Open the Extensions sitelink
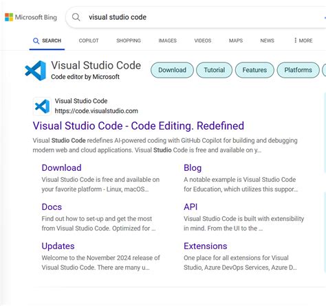This screenshot has height=306, width=326. coord(206,246)
